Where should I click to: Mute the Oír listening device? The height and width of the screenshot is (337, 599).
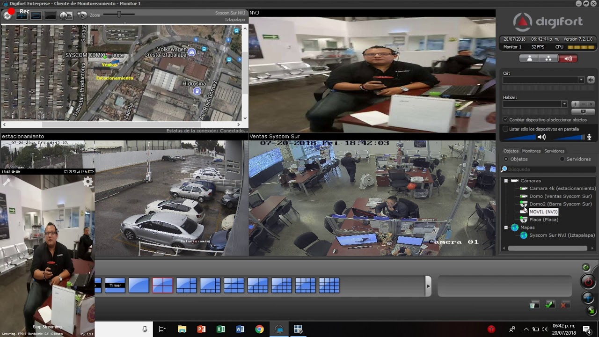(x=591, y=80)
